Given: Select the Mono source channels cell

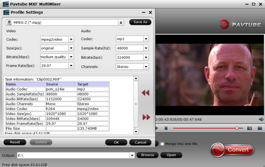Looking at the screenshot, I should tap(61, 104).
